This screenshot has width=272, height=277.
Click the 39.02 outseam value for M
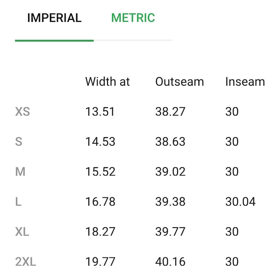pos(170,171)
